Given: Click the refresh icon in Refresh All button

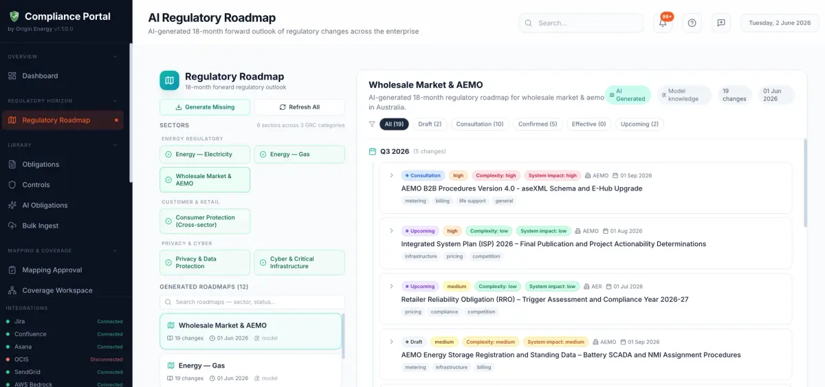Looking at the screenshot, I should 283,107.
